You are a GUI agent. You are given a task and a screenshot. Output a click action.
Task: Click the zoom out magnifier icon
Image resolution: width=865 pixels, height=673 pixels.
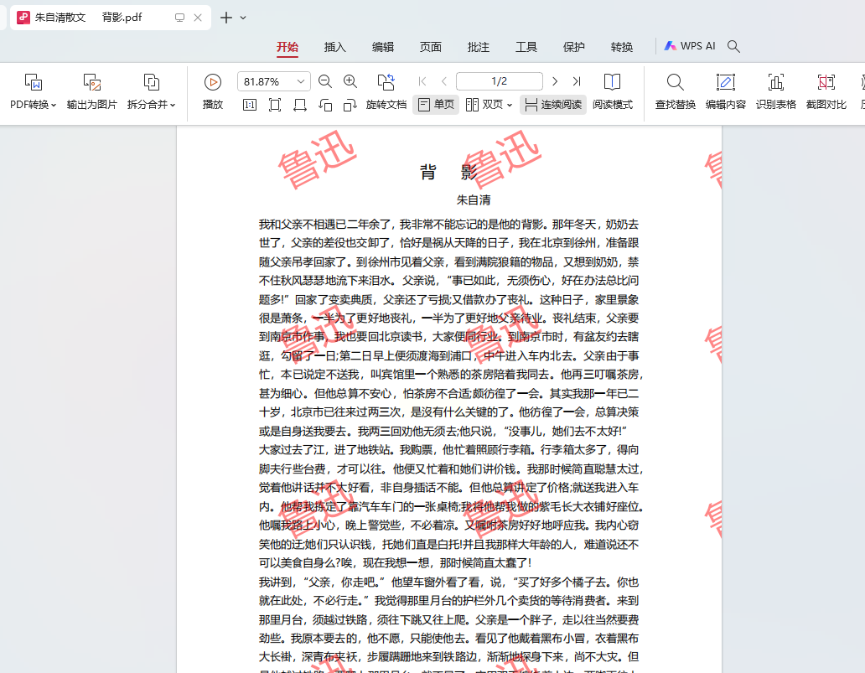point(325,81)
